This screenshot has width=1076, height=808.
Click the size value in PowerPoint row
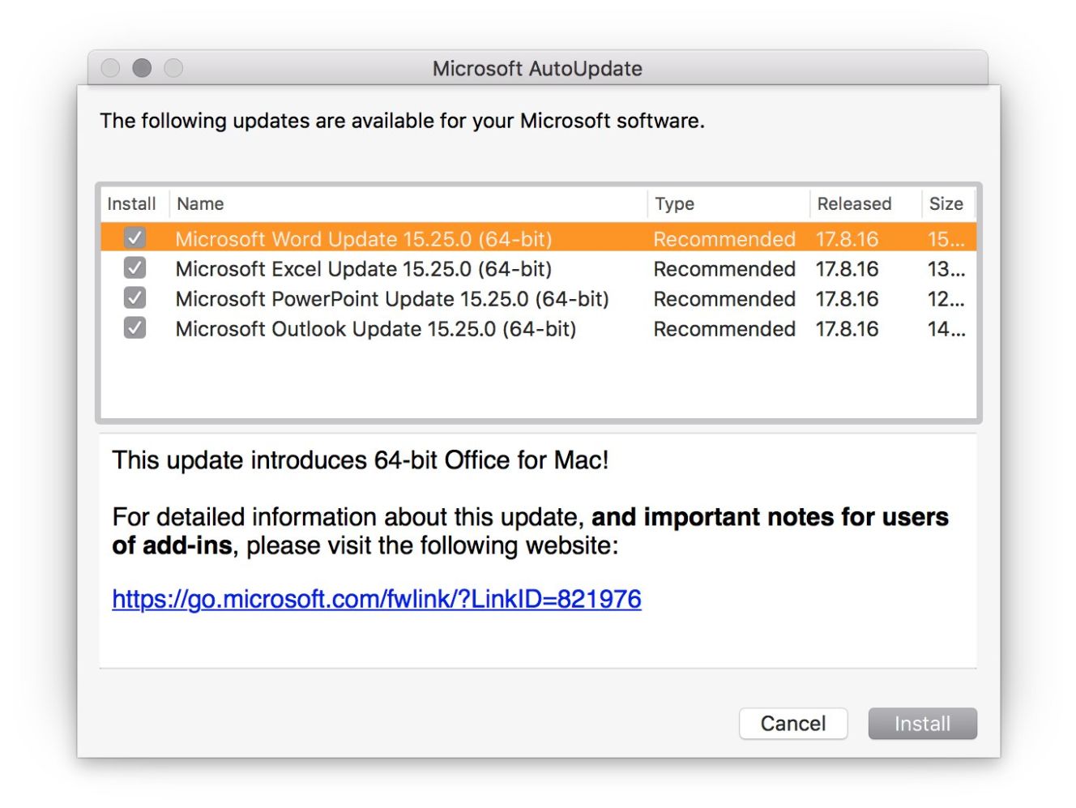(x=946, y=298)
